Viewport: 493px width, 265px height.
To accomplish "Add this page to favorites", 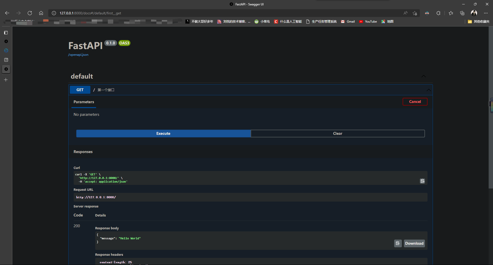I will point(415,13).
